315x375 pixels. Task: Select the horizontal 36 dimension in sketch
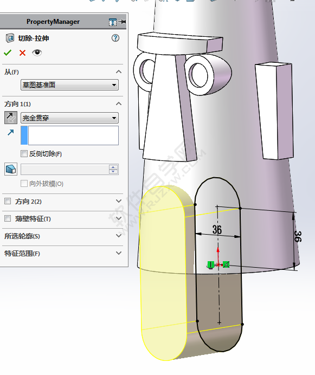tap(217, 229)
